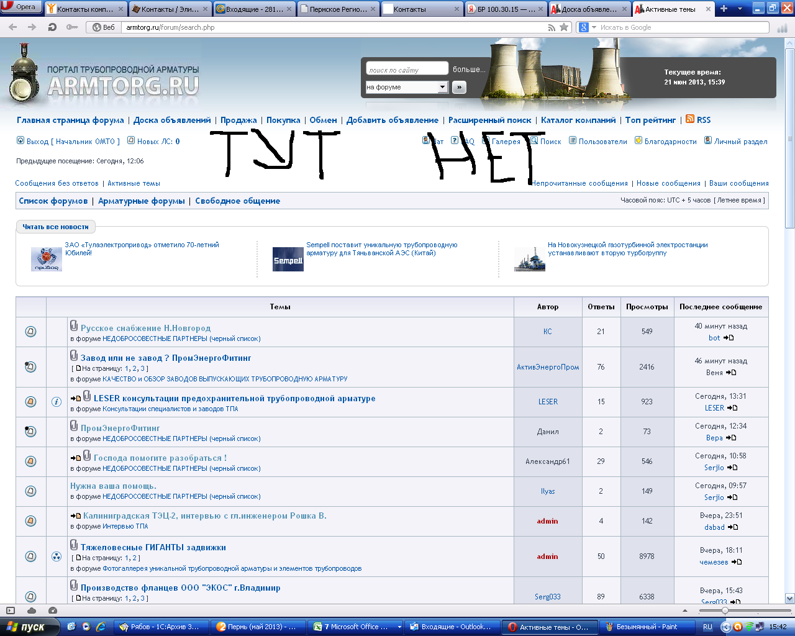Open the 'на форуме' search scope dropdown
795x636 pixels.
coord(443,88)
